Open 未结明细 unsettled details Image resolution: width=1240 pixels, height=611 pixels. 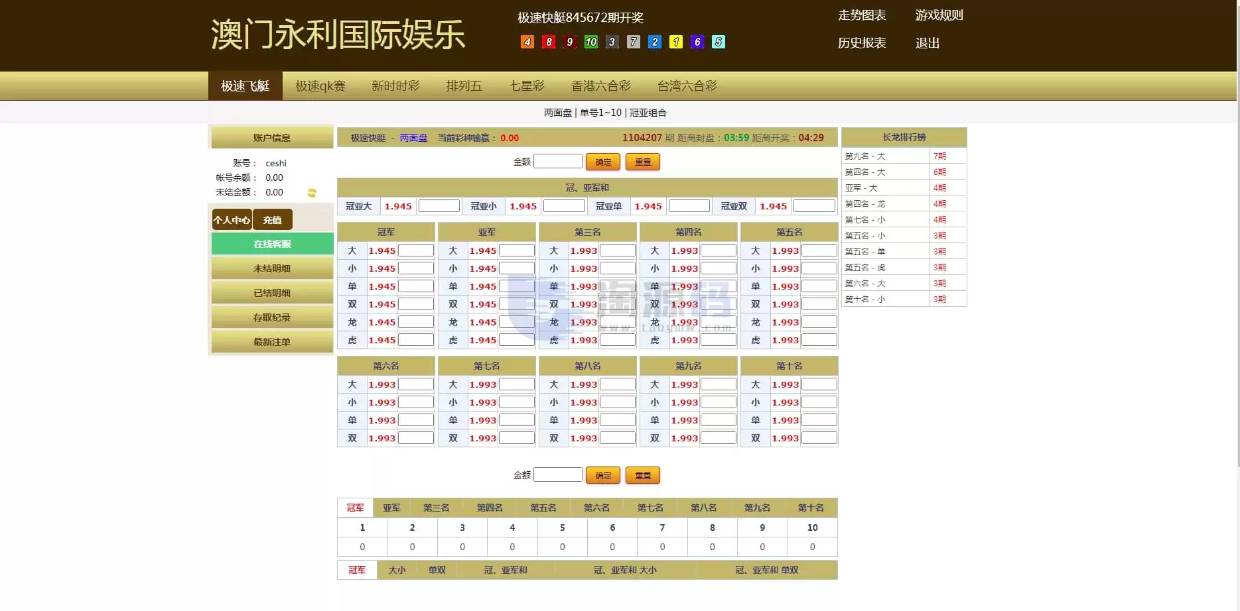click(272, 268)
